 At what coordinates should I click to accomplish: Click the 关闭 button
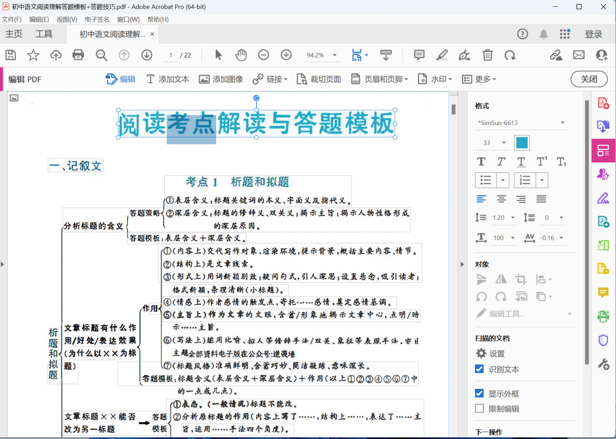[589, 79]
